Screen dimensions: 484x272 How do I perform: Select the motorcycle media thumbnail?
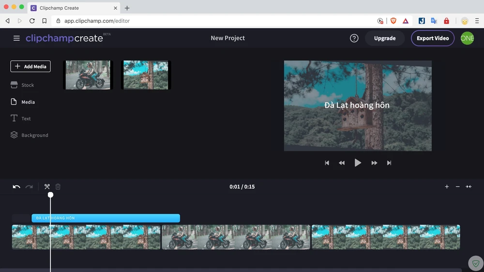(x=88, y=75)
